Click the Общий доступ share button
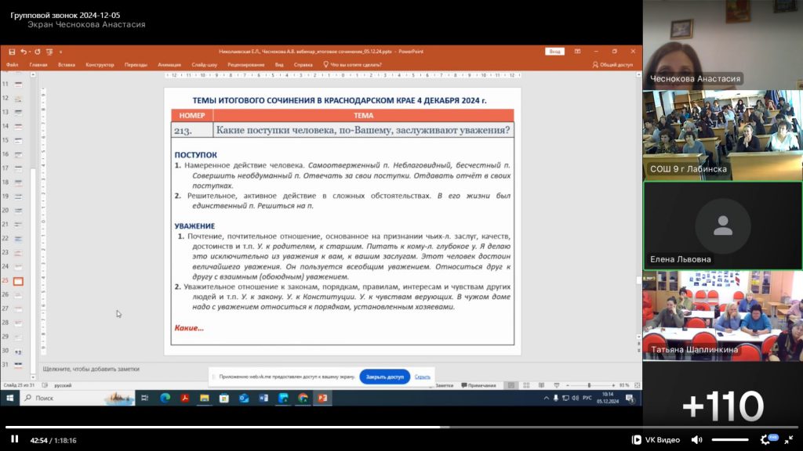 [612, 65]
